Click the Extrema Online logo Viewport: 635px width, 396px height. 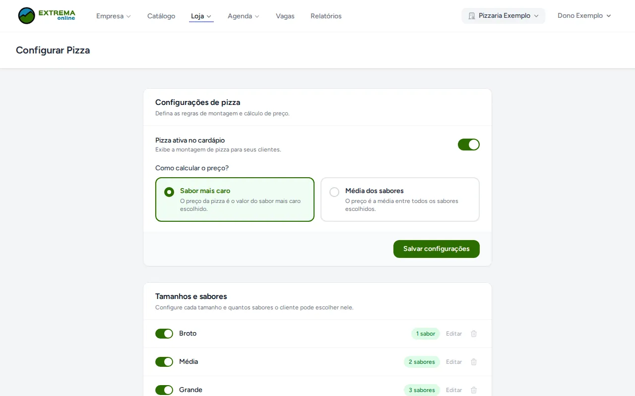[47, 16]
